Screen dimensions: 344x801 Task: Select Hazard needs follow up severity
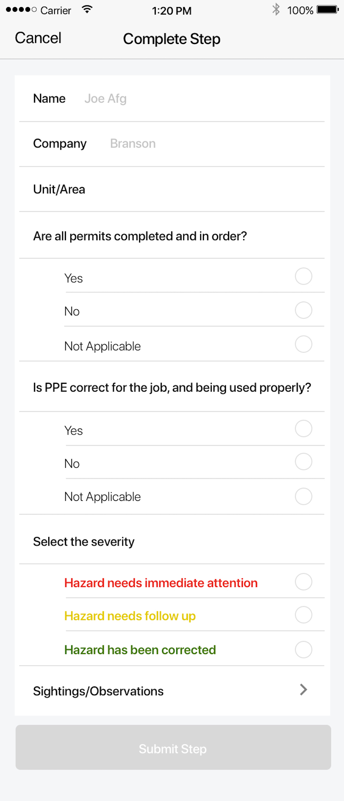(303, 615)
